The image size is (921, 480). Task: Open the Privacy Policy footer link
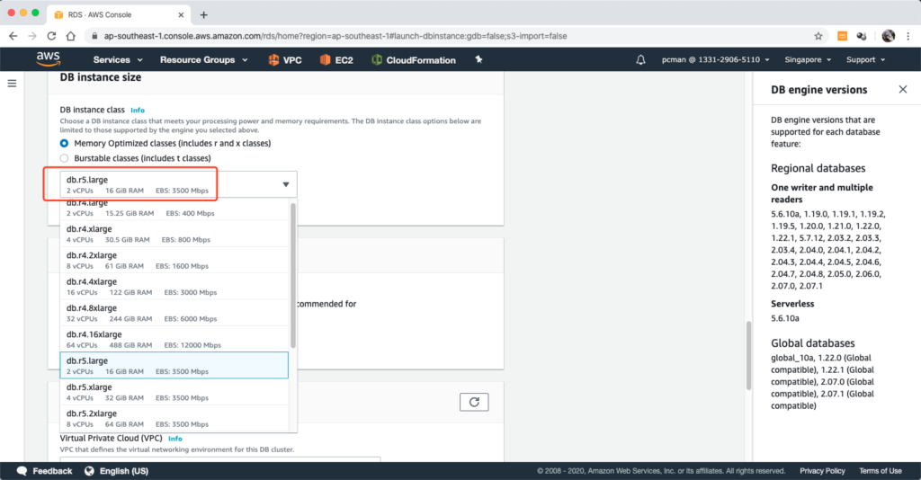pos(822,471)
